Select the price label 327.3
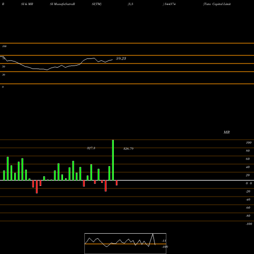Screen dimensions: 254x254 (91, 148)
